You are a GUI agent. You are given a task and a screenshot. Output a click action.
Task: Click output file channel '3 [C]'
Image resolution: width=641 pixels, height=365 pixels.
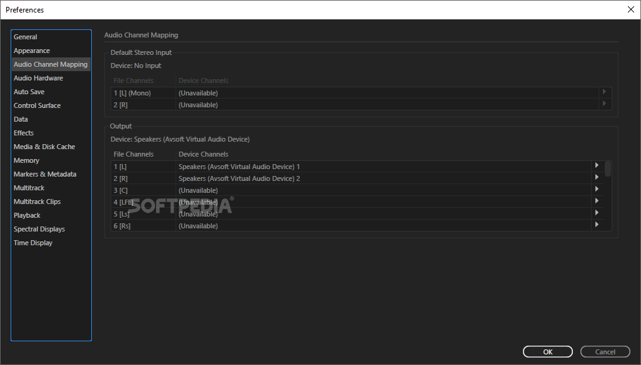(144, 190)
